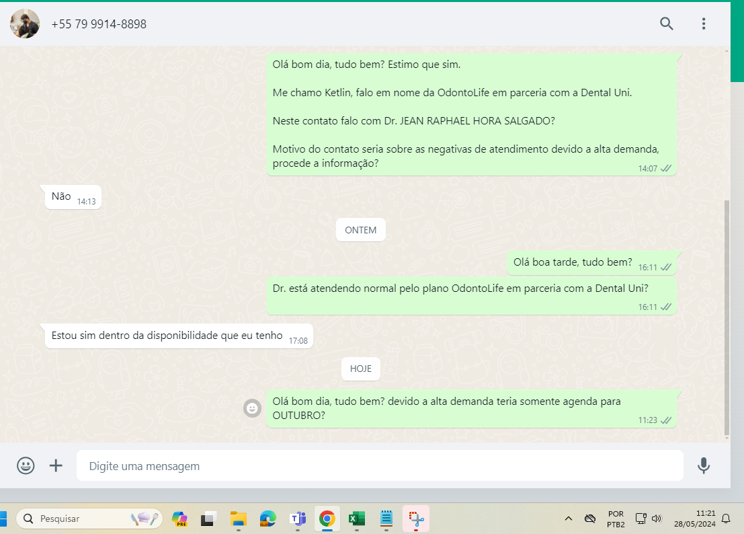This screenshot has height=534, width=744.
Task: Click the taskbar Pesquisar search box
Action: [89, 519]
